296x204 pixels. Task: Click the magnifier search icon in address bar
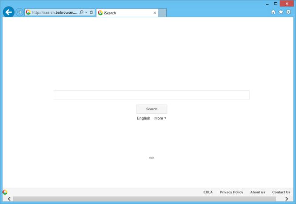81,12
